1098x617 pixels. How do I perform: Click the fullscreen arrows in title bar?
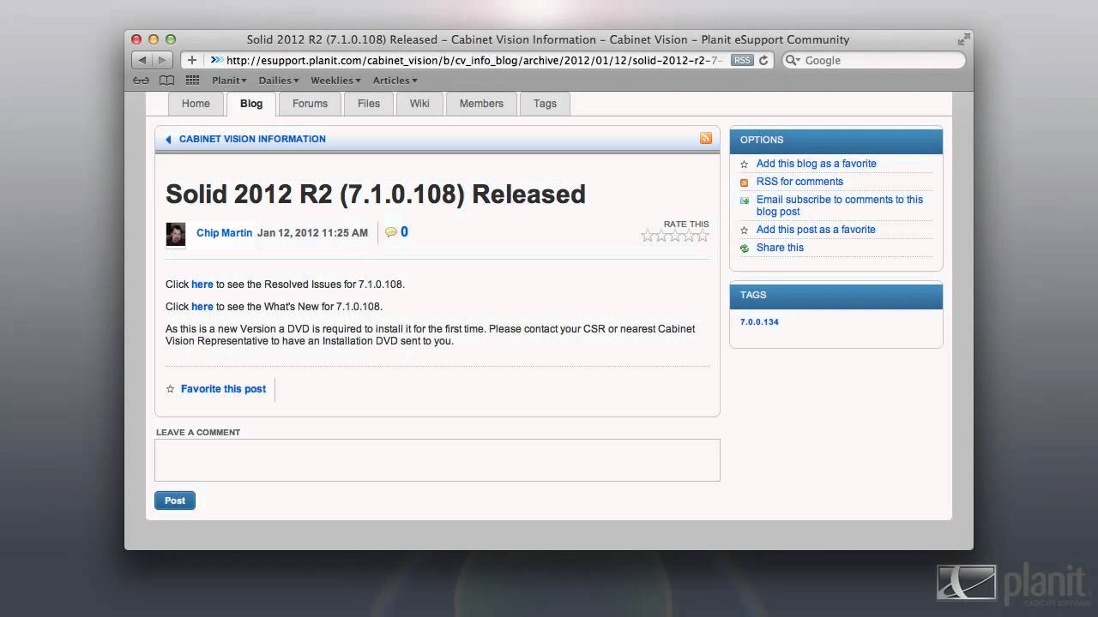coord(963,39)
